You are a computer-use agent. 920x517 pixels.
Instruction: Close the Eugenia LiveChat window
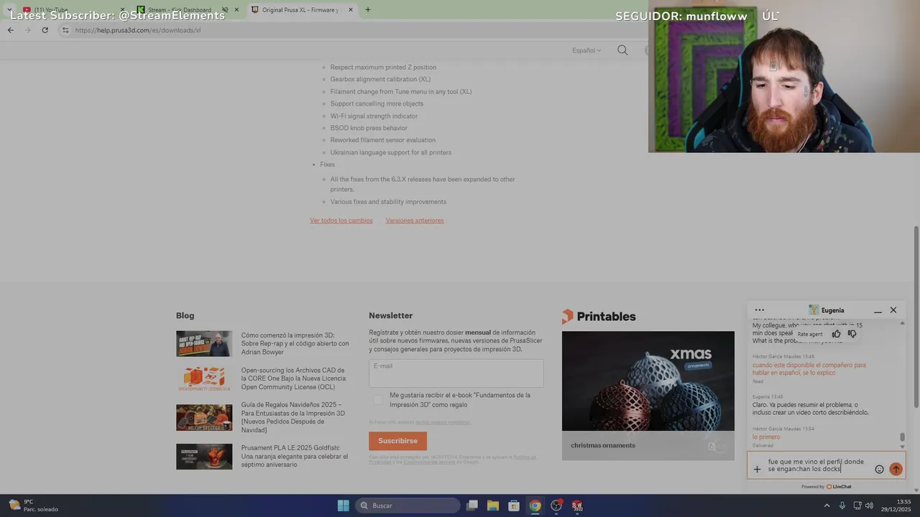[x=893, y=310]
